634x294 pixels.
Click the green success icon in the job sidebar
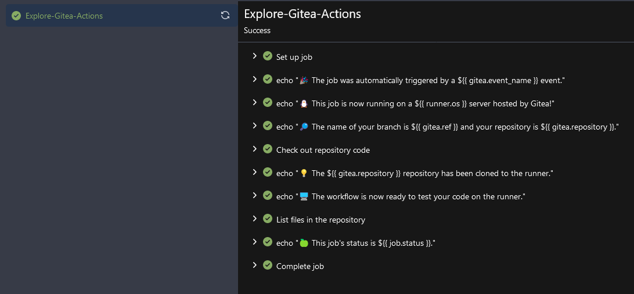[16, 16]
